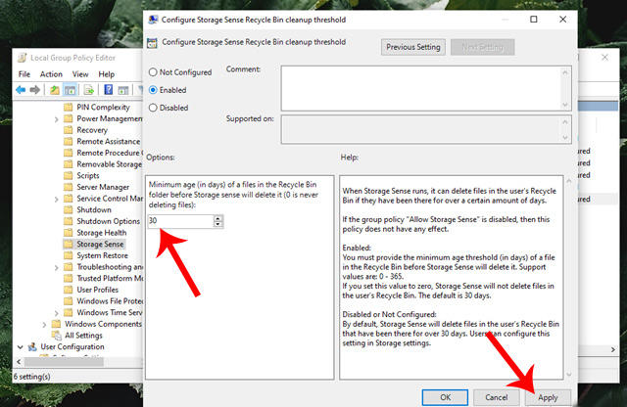The image size is (627, 407).
Task: Toggle the Show/Hide Console Tree toolbar icon
Action: (x=70, y=90)
